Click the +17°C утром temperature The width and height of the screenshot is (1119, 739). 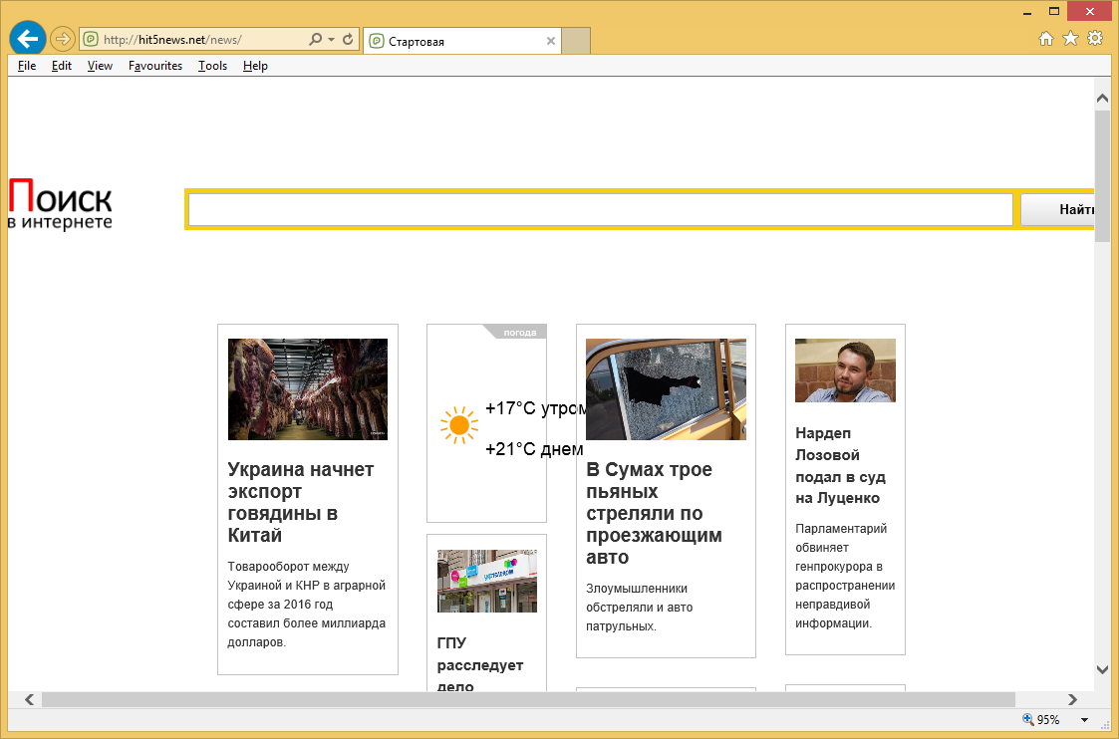click(535, 408)
